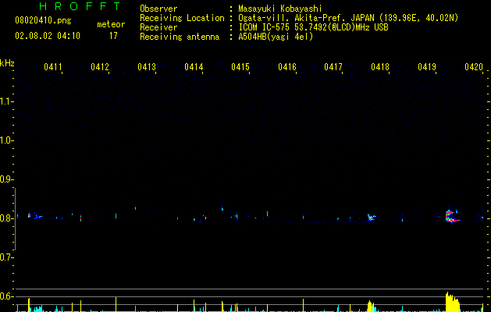Click the 0.6 kHz frequency label

[x=6, y=296]
